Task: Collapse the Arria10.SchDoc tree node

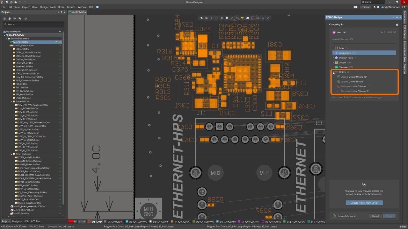Action: coord(11,154)
